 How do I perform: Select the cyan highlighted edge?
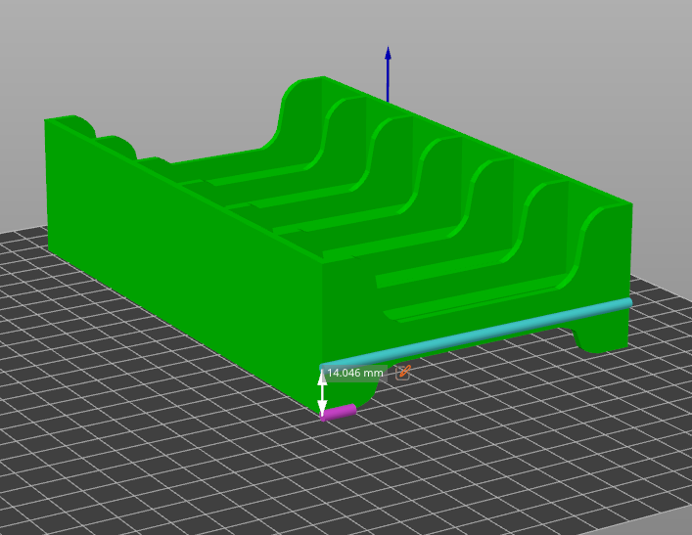476,334
